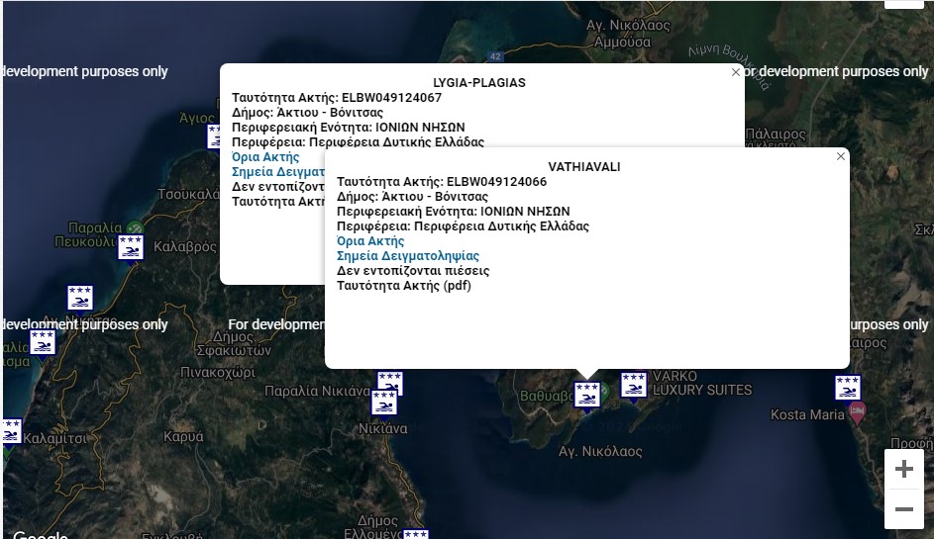Click the Google logo in bottom-left corner

(x=40, y=534)
